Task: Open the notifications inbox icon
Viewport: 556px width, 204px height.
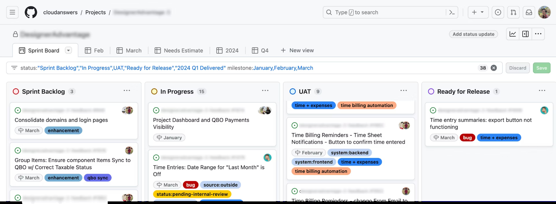Action: click(529, 12)
